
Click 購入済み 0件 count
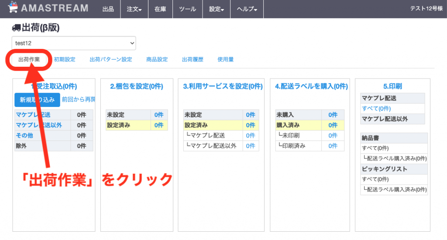333,125
